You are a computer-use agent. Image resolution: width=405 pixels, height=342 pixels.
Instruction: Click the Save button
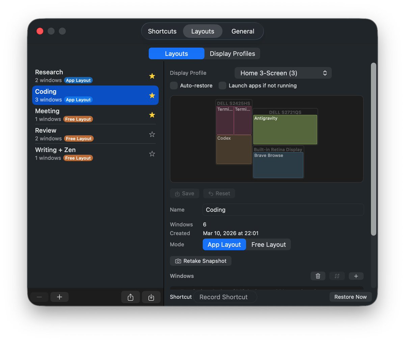tap(185, 193)
